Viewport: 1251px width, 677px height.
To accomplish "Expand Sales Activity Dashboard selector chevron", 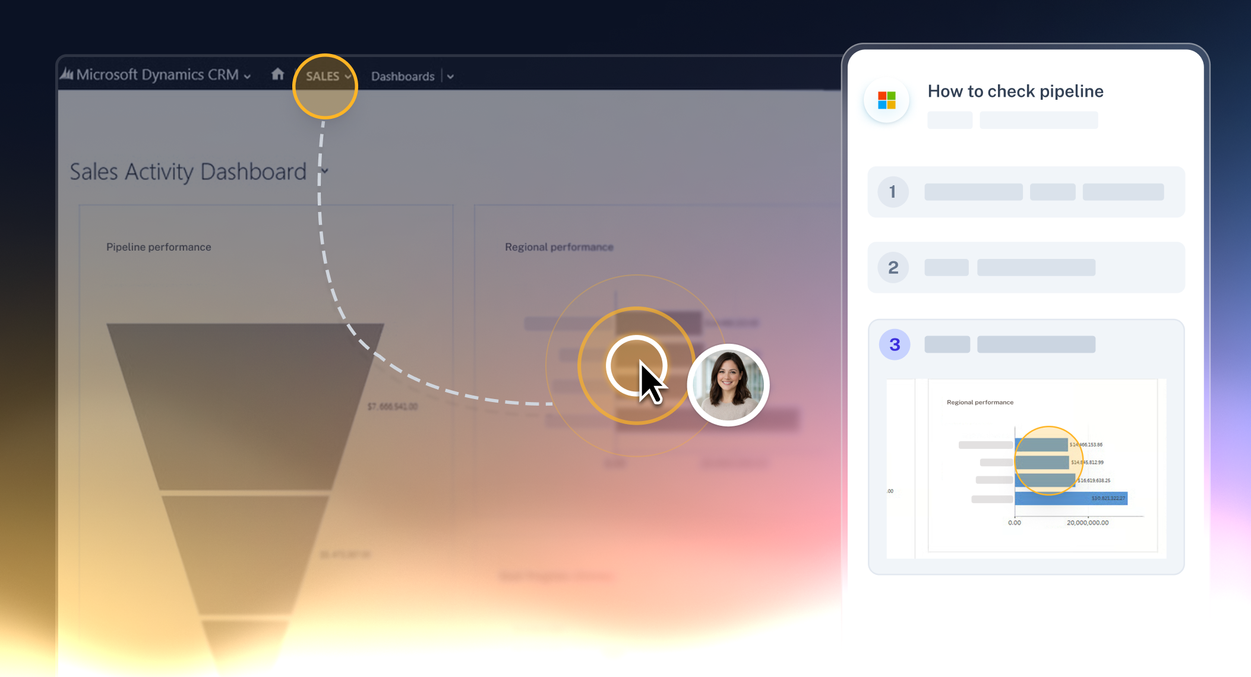I will pyautogui.click(x=324, y=171).
